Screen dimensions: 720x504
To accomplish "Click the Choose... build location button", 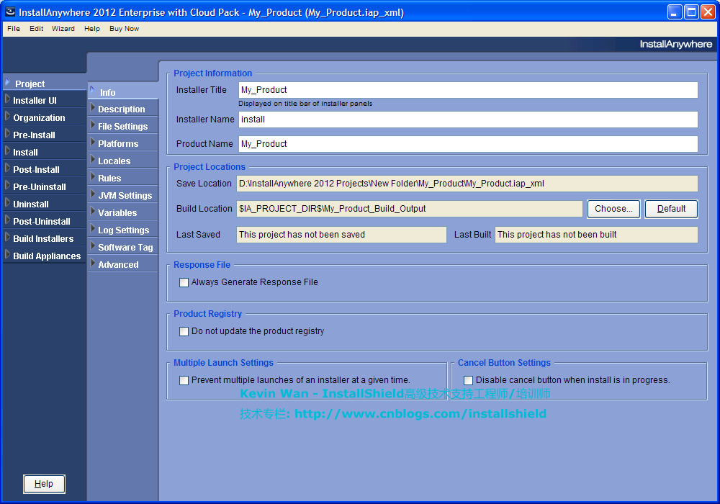I will (613, 209).
